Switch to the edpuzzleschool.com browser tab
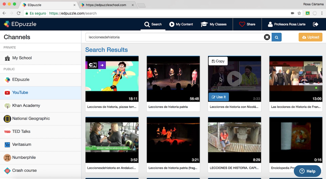The height and width of the screenshot is (179, 326). click(x=106, y=5)
